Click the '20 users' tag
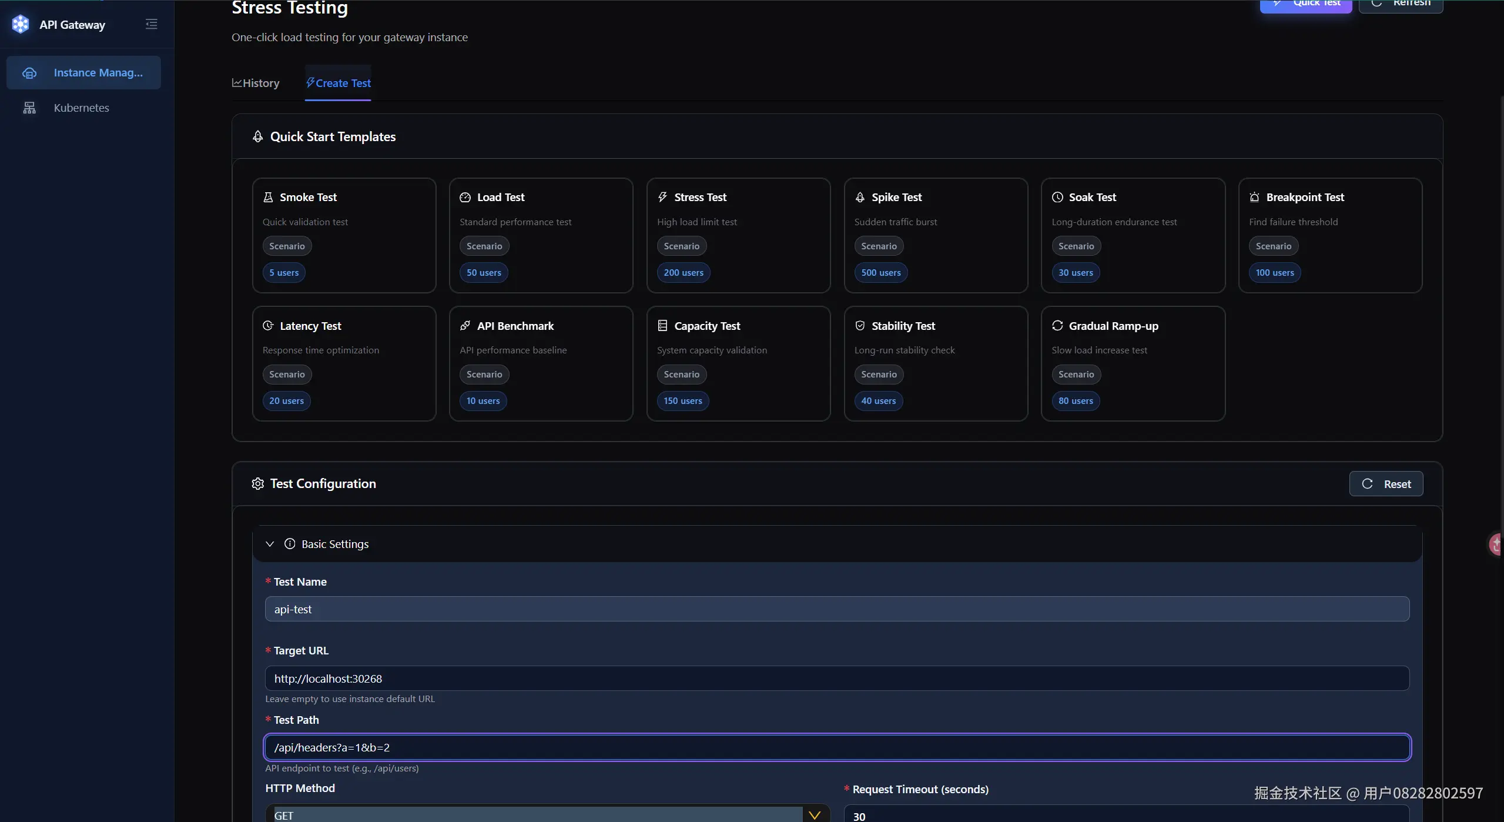Screen dimensions: 1504x822 [286, 400]
